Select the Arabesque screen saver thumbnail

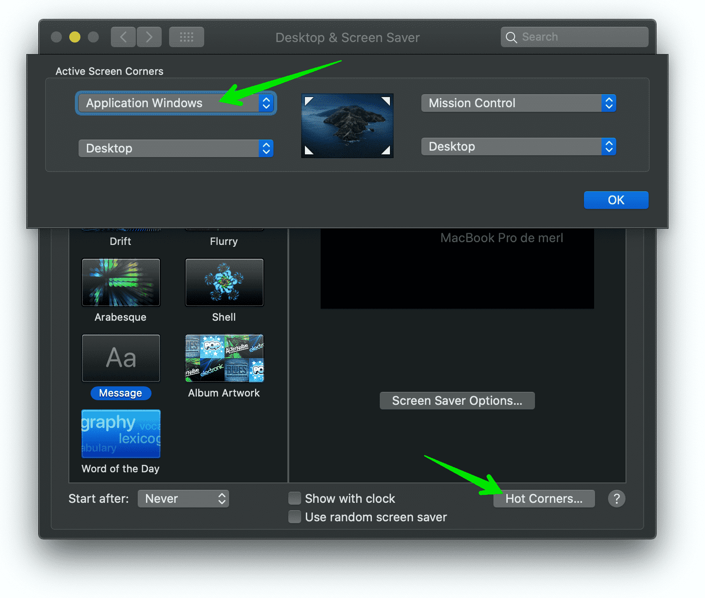coord(121,282)
